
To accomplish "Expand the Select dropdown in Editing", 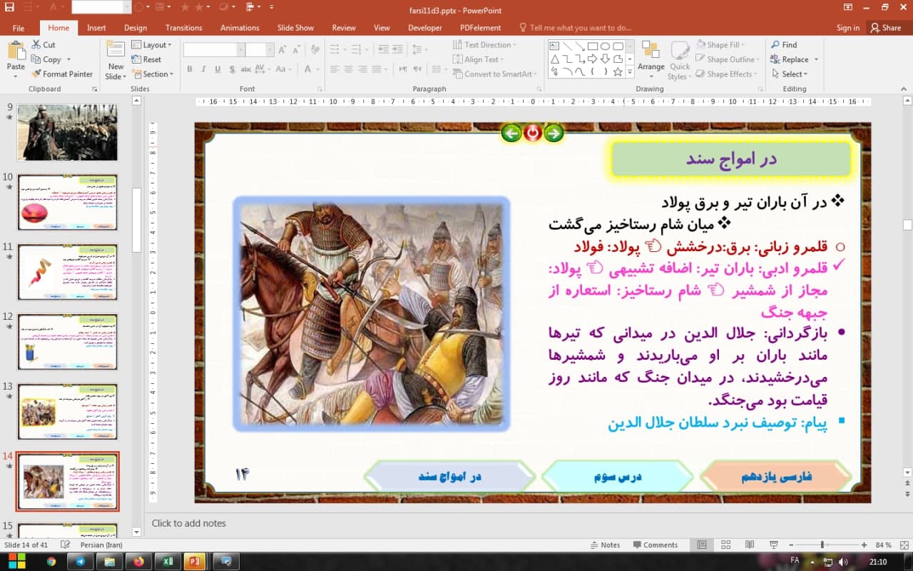I will (794, 74).
